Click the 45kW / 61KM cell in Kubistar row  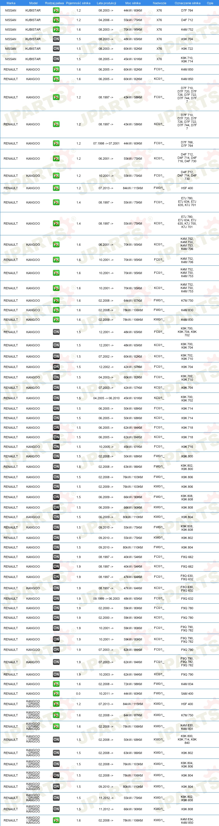tap(133, 59)
